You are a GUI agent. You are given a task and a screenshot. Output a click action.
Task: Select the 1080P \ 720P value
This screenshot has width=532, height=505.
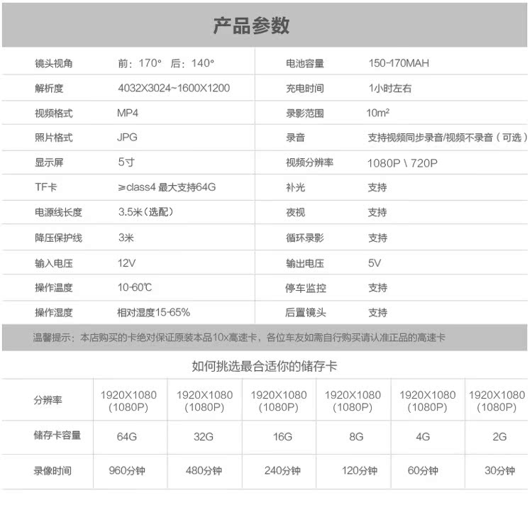(x=402, y=163)
